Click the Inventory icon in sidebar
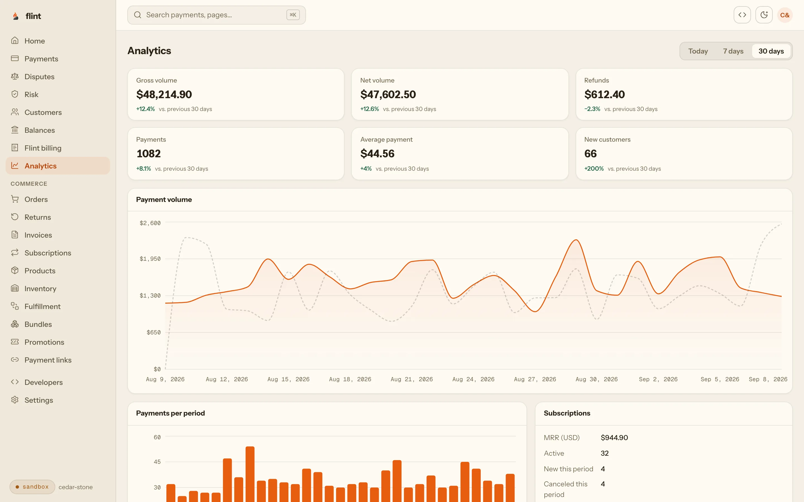This screenshot has width=804, height=502. [x=15, y=288]
